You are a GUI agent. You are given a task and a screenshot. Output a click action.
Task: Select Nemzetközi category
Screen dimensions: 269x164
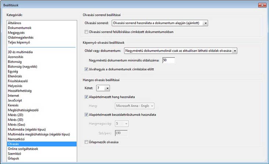[x=42, y=139]
